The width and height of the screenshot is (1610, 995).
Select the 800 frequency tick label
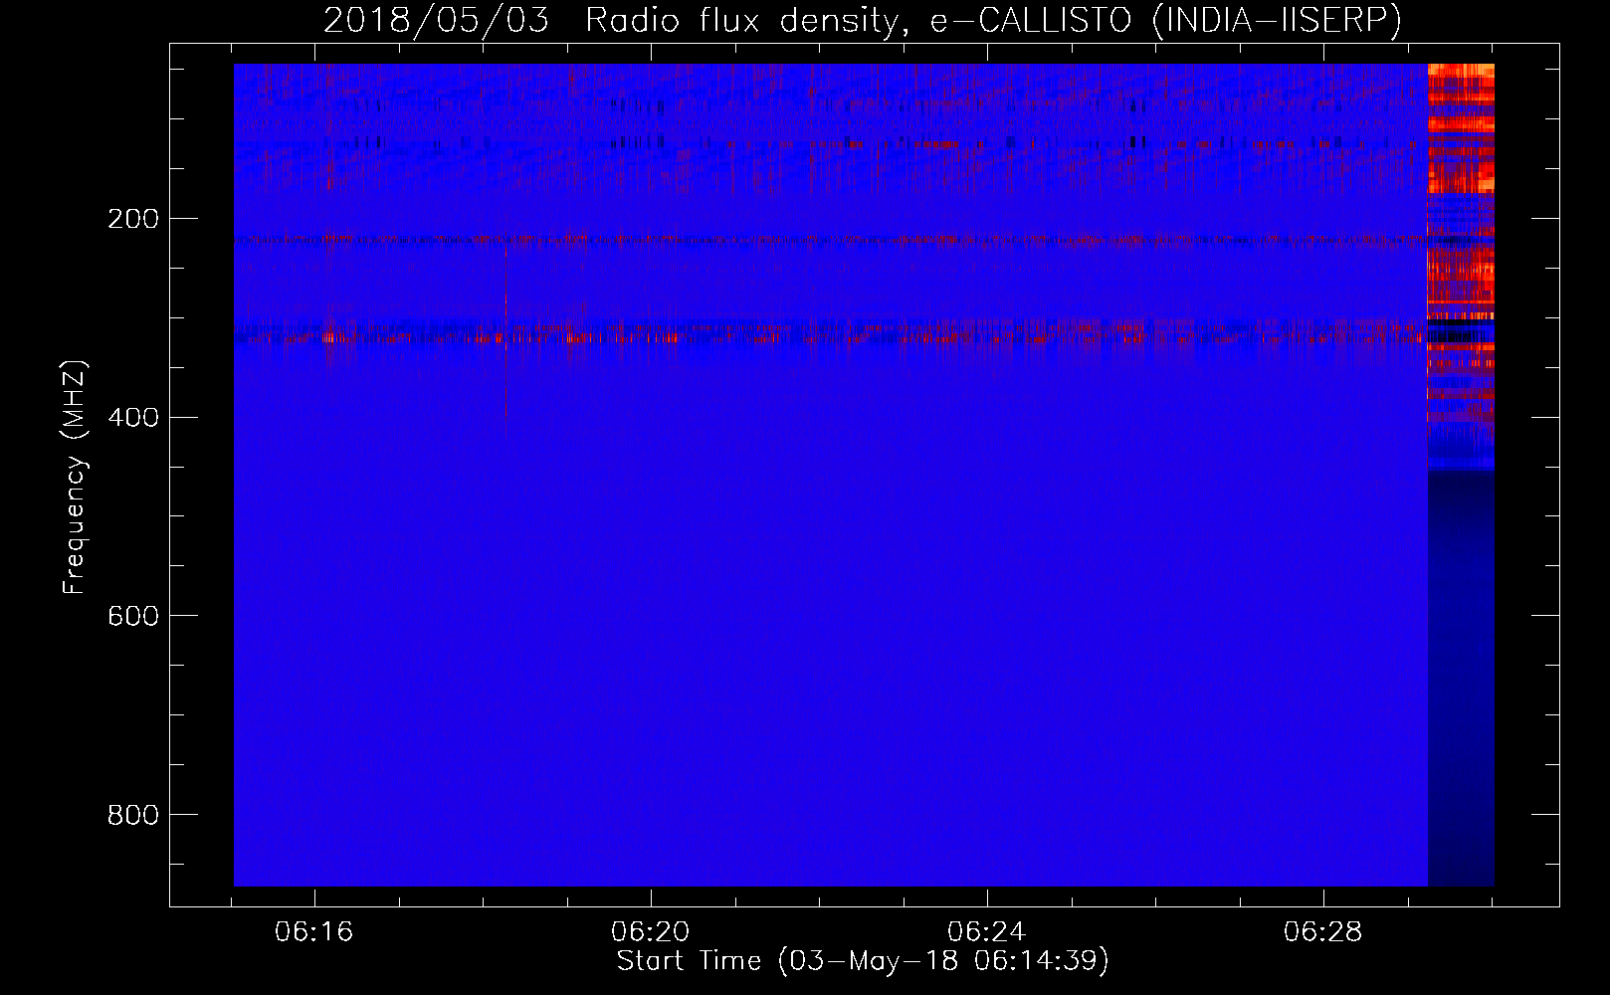[133, 815]
